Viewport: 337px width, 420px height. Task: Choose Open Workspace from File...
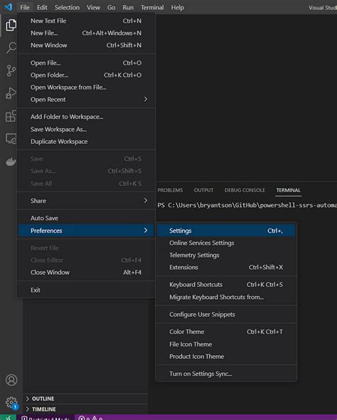click(87, 88)
